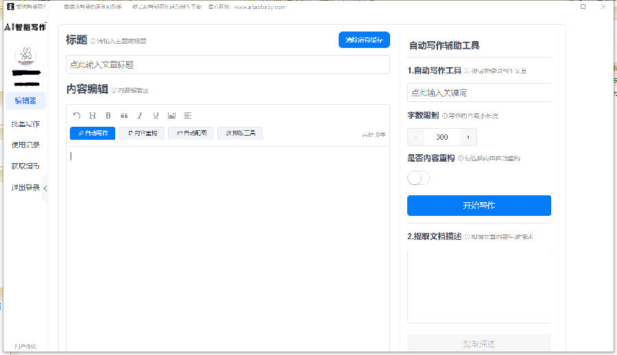Increase word limit with plus button
The height and width of the screenshot is (355, 617).
click(x=468, y=137)
